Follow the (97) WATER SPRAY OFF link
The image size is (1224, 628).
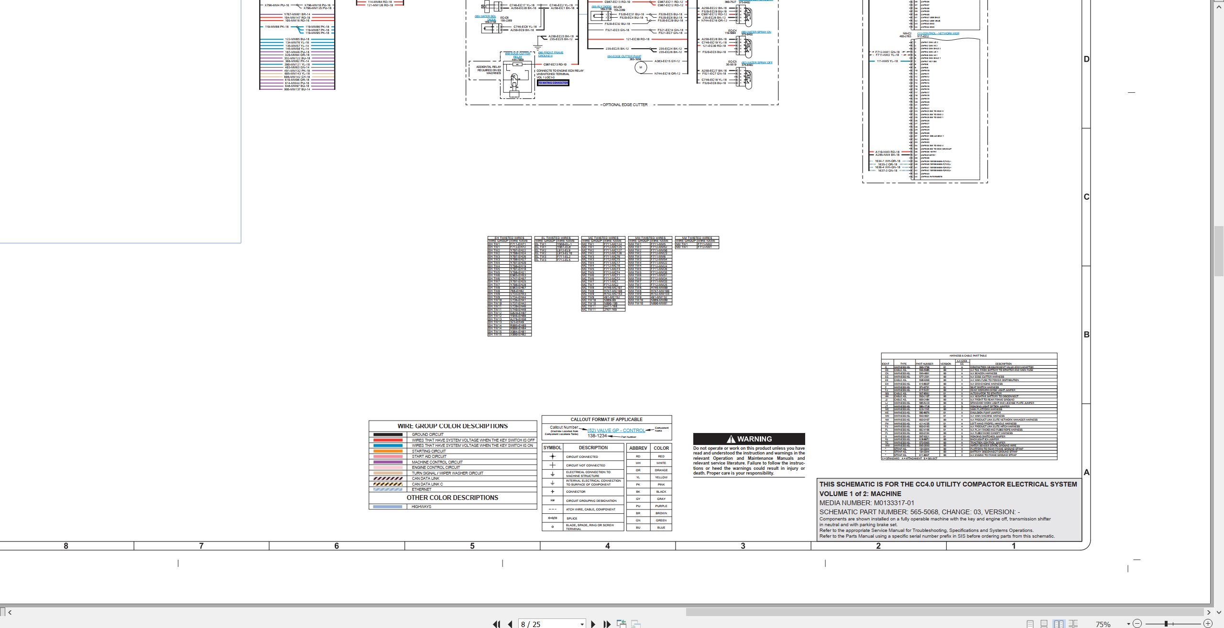point(757,63)
